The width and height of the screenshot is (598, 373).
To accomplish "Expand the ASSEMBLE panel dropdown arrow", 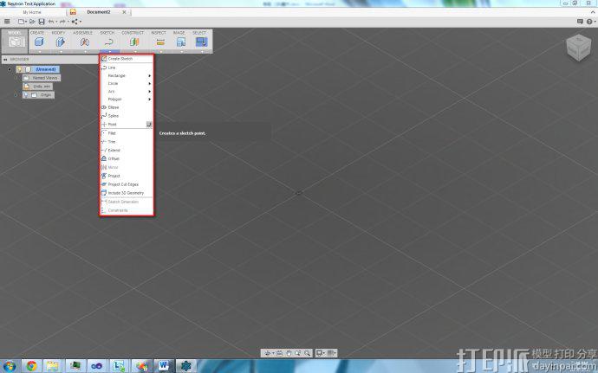I will pos(85,51).
